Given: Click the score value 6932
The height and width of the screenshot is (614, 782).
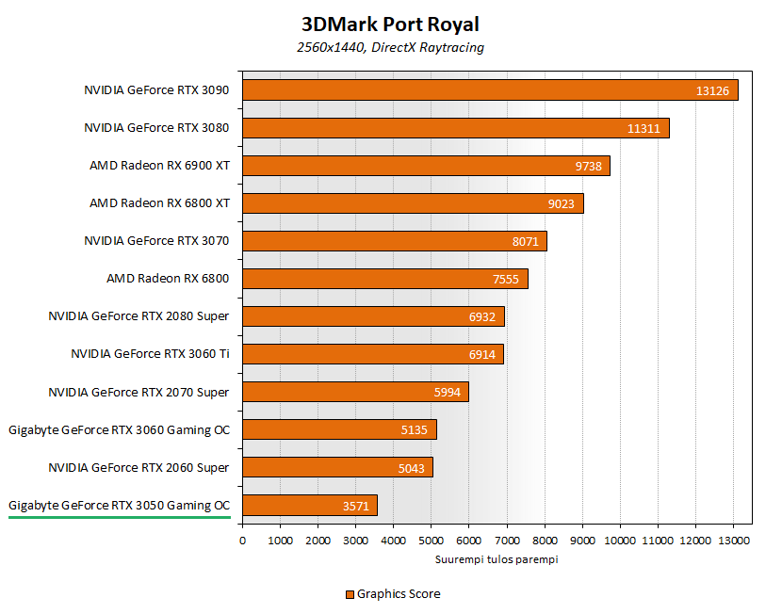Looking at the screenshot, I should [x=482, y=317].
